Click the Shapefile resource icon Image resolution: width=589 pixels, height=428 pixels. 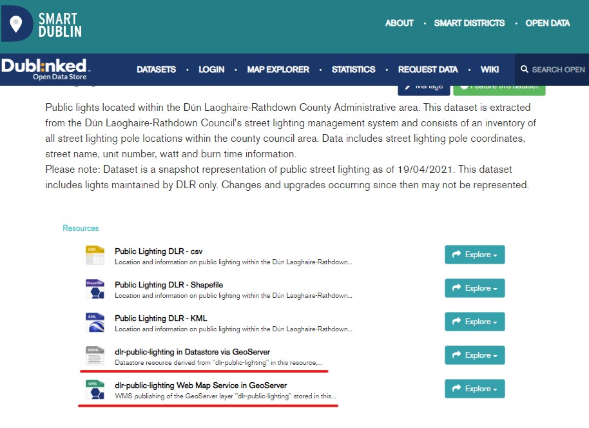[x=95, y=289]
